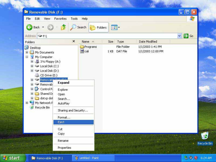This screenshot has width=216, height=162.
Task: Choose Copy in the context menu
Action: (74, 134)
